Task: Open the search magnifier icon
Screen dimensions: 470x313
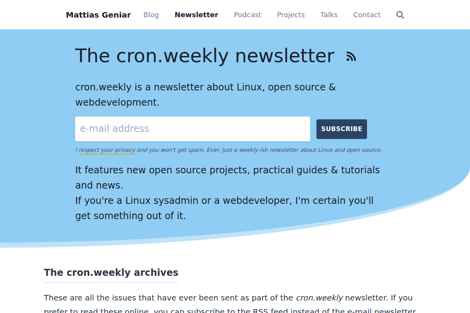Action: point(400,14)
